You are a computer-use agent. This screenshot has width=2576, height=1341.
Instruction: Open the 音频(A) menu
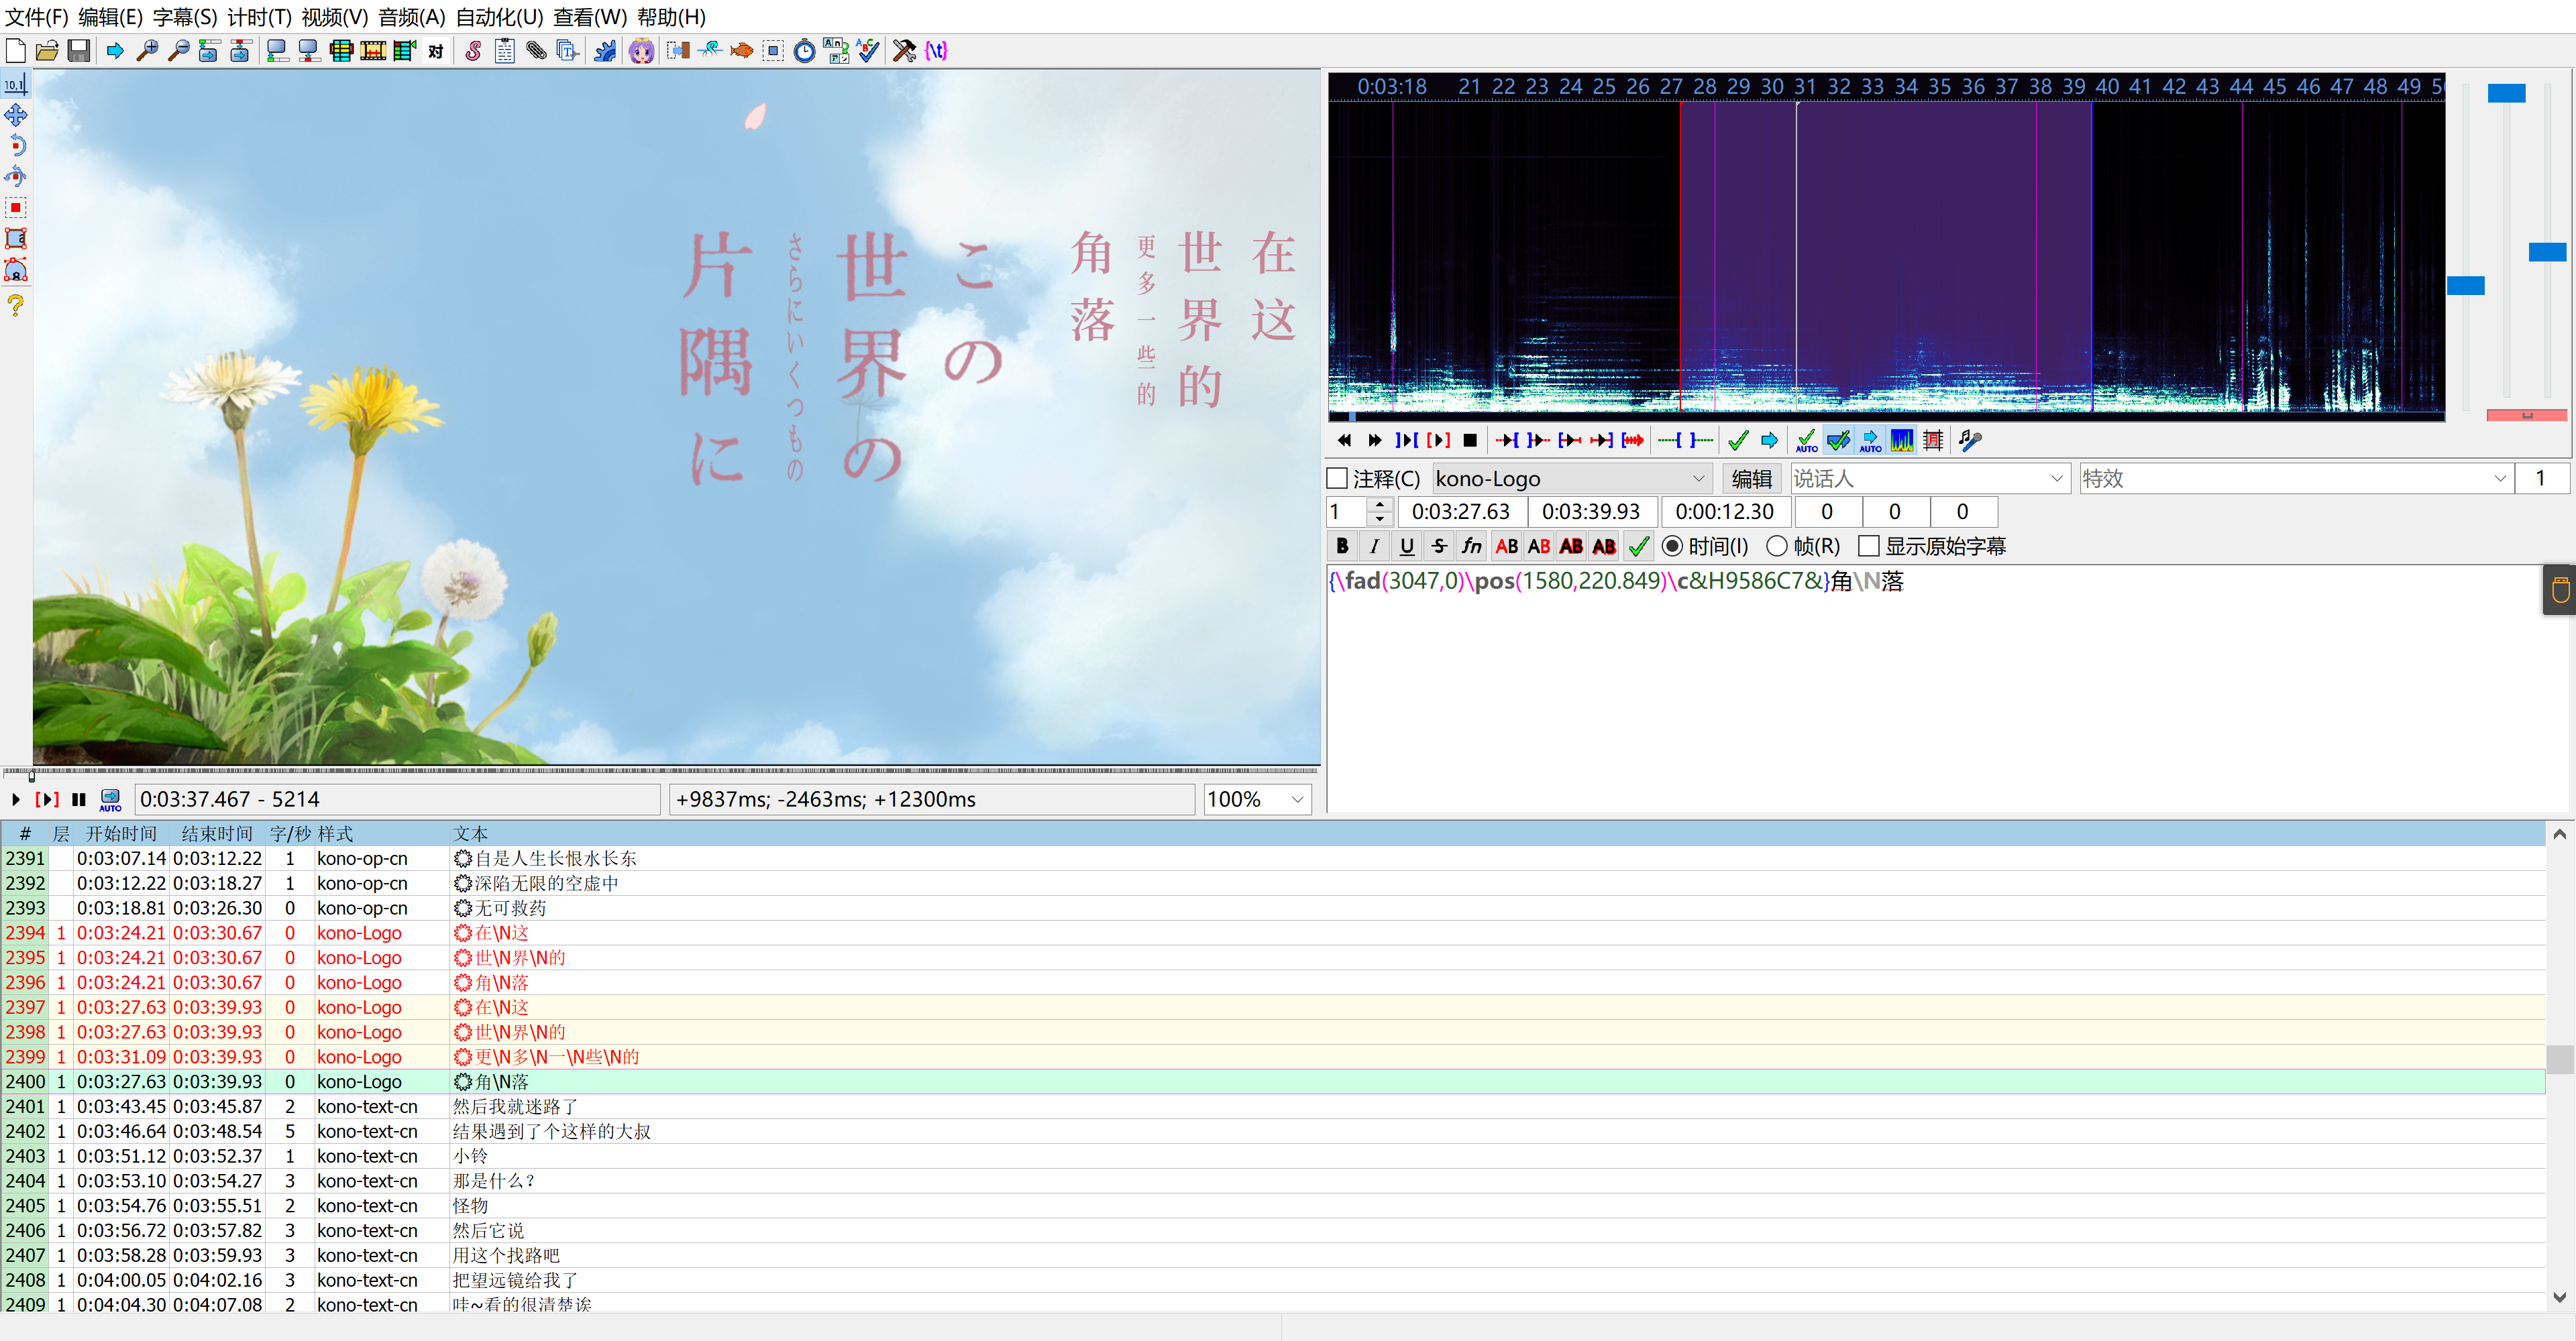[x=412, y=17]
